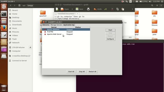Open Terminal from the launcher

click(x=4, y=14)
